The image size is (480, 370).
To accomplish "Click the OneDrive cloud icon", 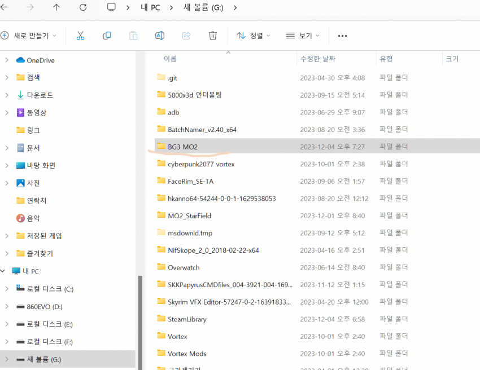I will 20,60.
